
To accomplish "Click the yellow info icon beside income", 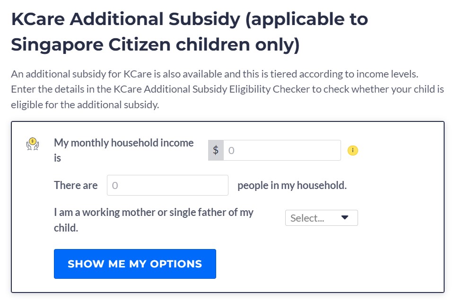I will 353,150.
